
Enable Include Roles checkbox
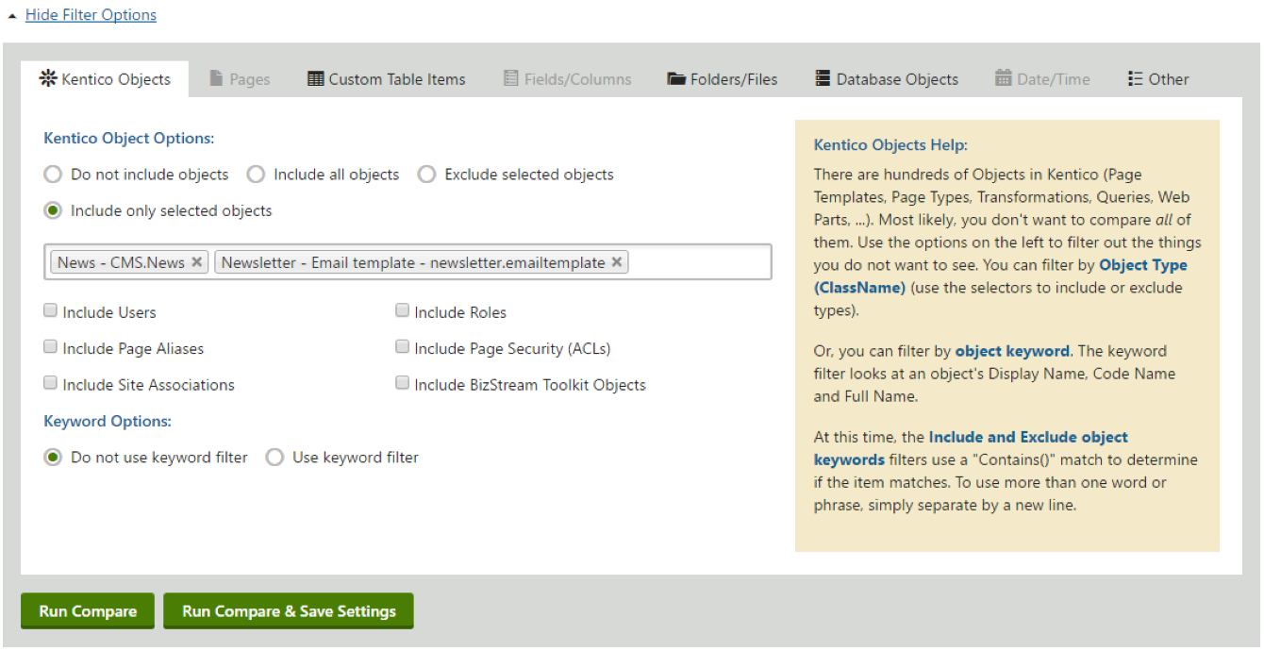(x=402, y=310)
